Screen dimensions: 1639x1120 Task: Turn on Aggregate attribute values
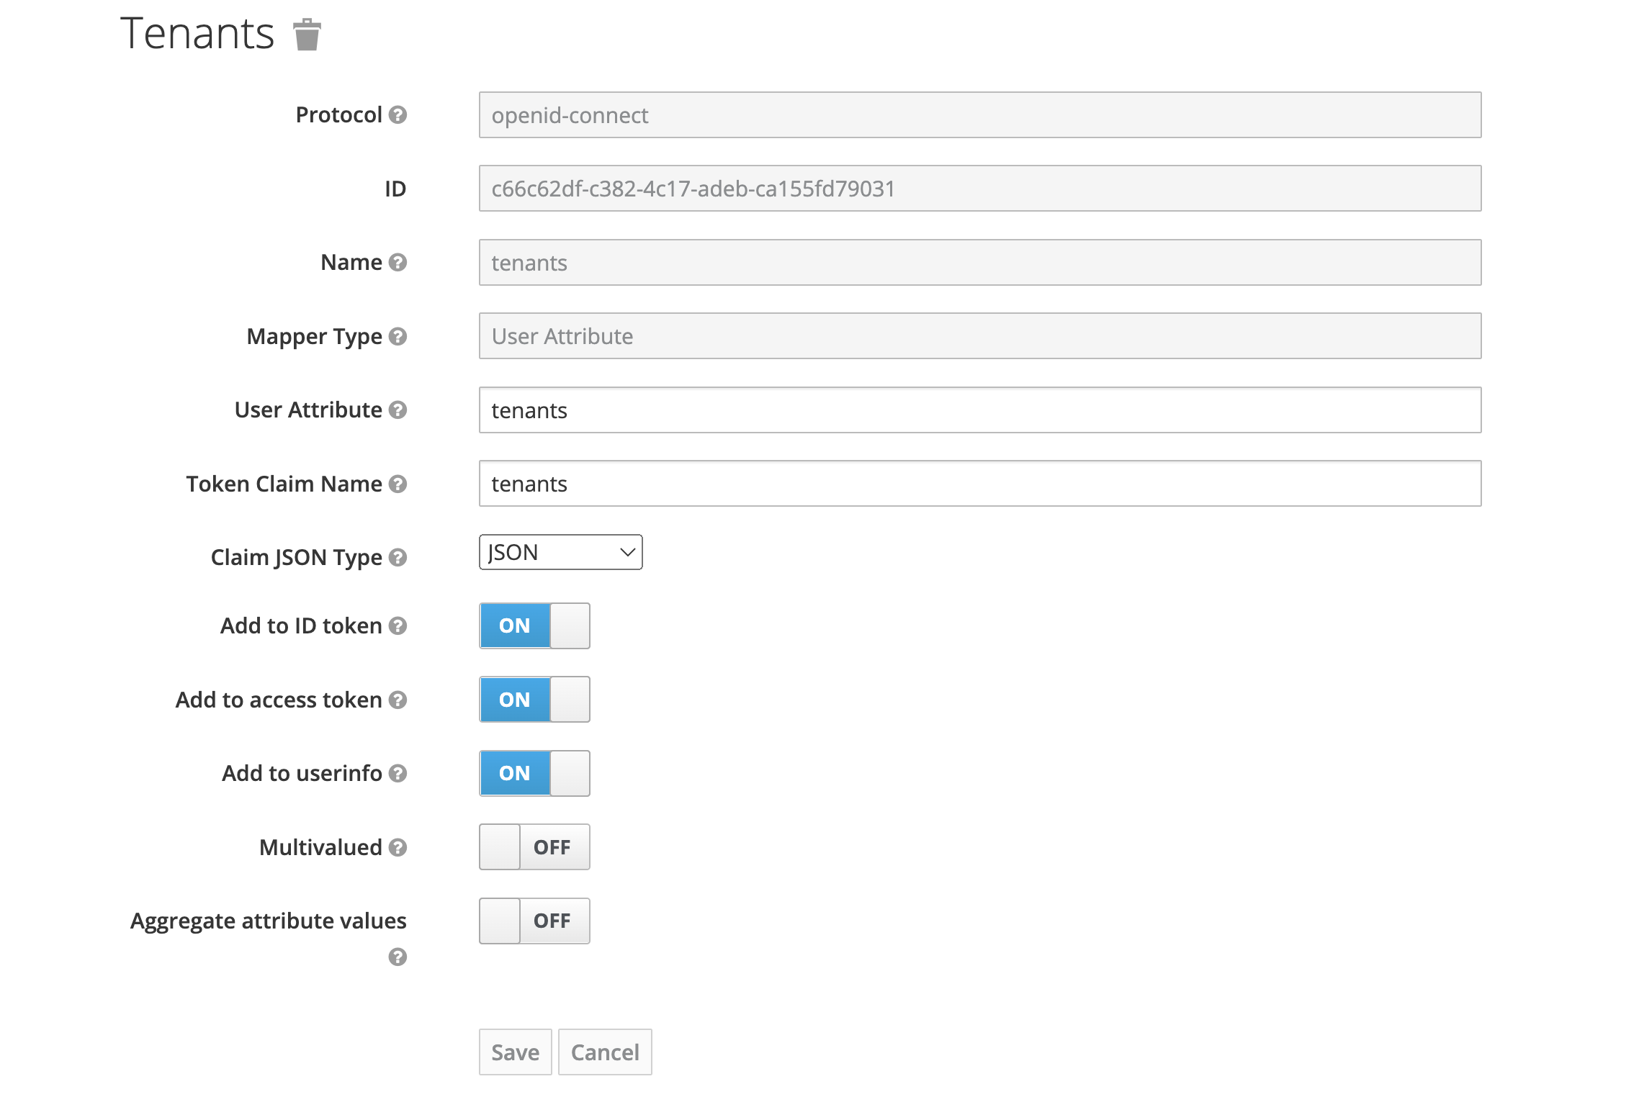click(534, 921)
